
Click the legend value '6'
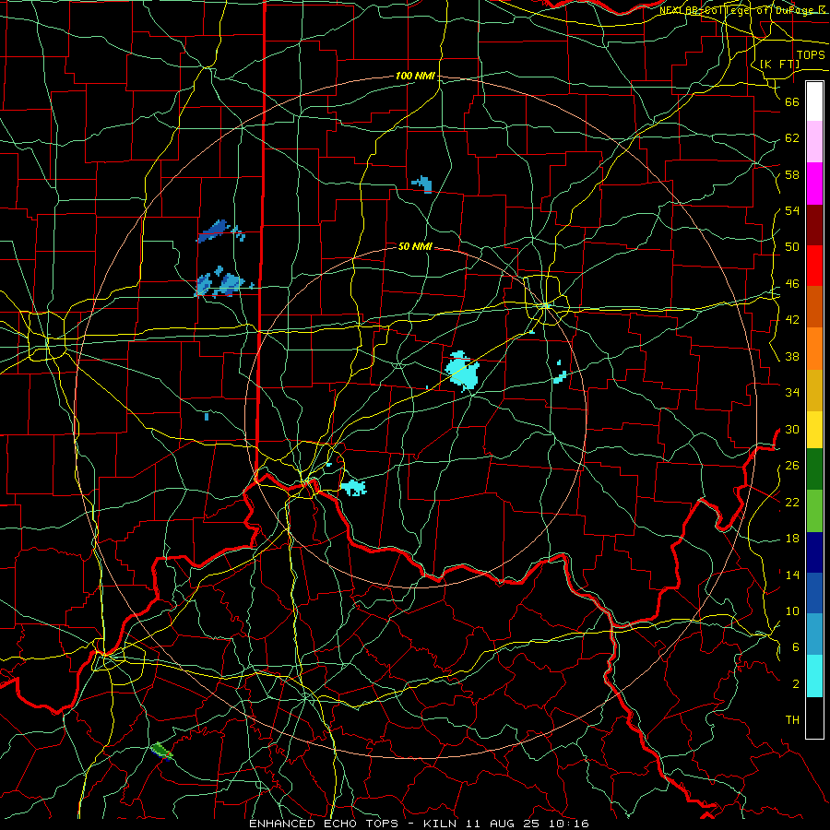click(x=795, y=647)
